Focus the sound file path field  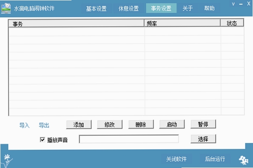click(x=129, y=139)
